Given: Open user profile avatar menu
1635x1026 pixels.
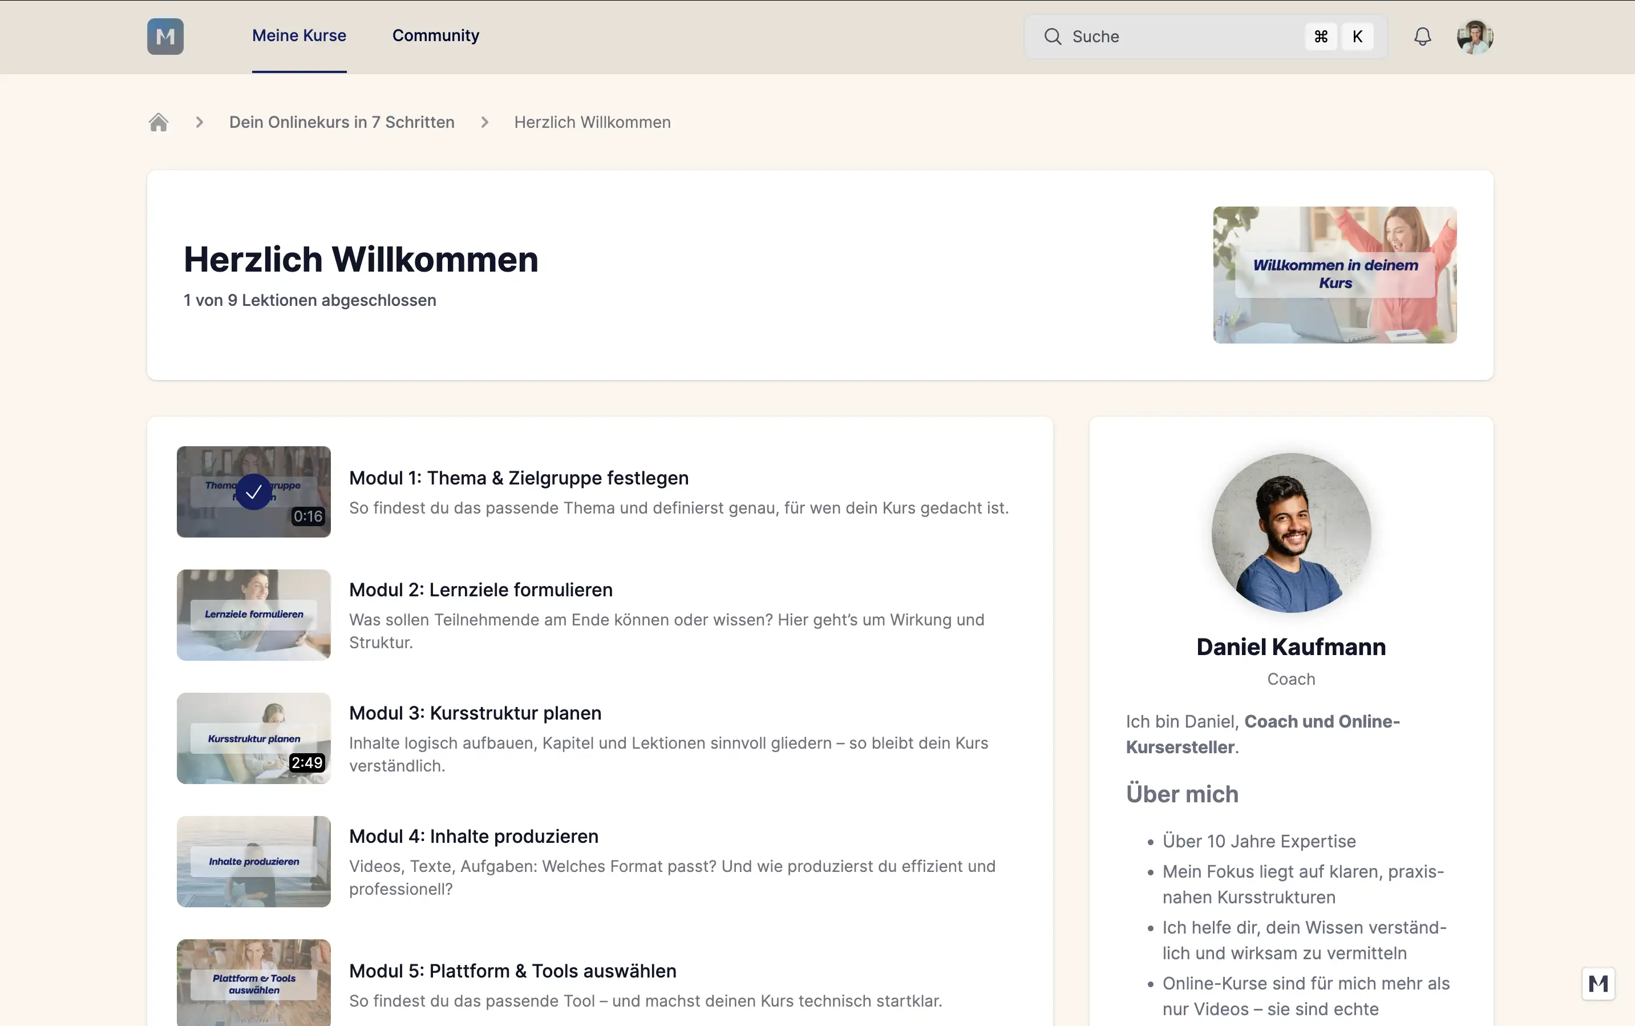Looking at the screenshot, I should pos(1474,36).
